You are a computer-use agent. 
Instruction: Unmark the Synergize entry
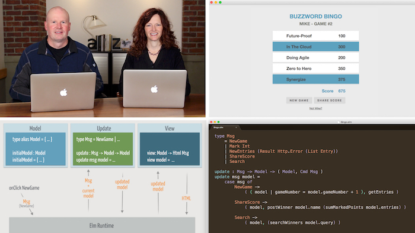click(x=316, y=79)
